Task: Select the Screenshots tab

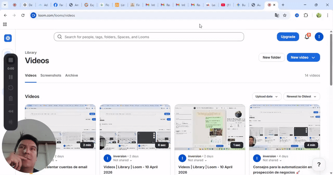Action: [x=51, y=75]
